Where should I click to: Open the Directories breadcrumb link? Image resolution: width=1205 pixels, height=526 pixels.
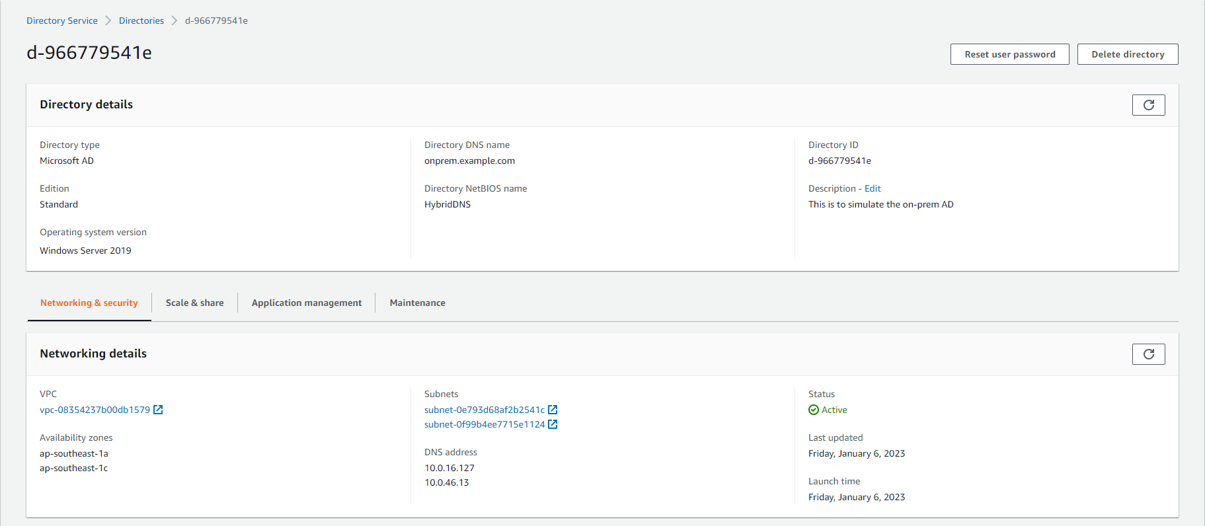141,20
